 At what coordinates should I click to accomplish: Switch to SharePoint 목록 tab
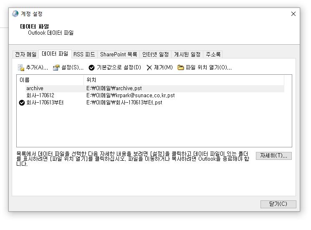coord(119,54)
